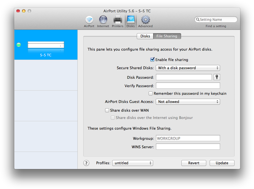Click the 'These settings configure Windows File Sharing.' text

(129, 128)
